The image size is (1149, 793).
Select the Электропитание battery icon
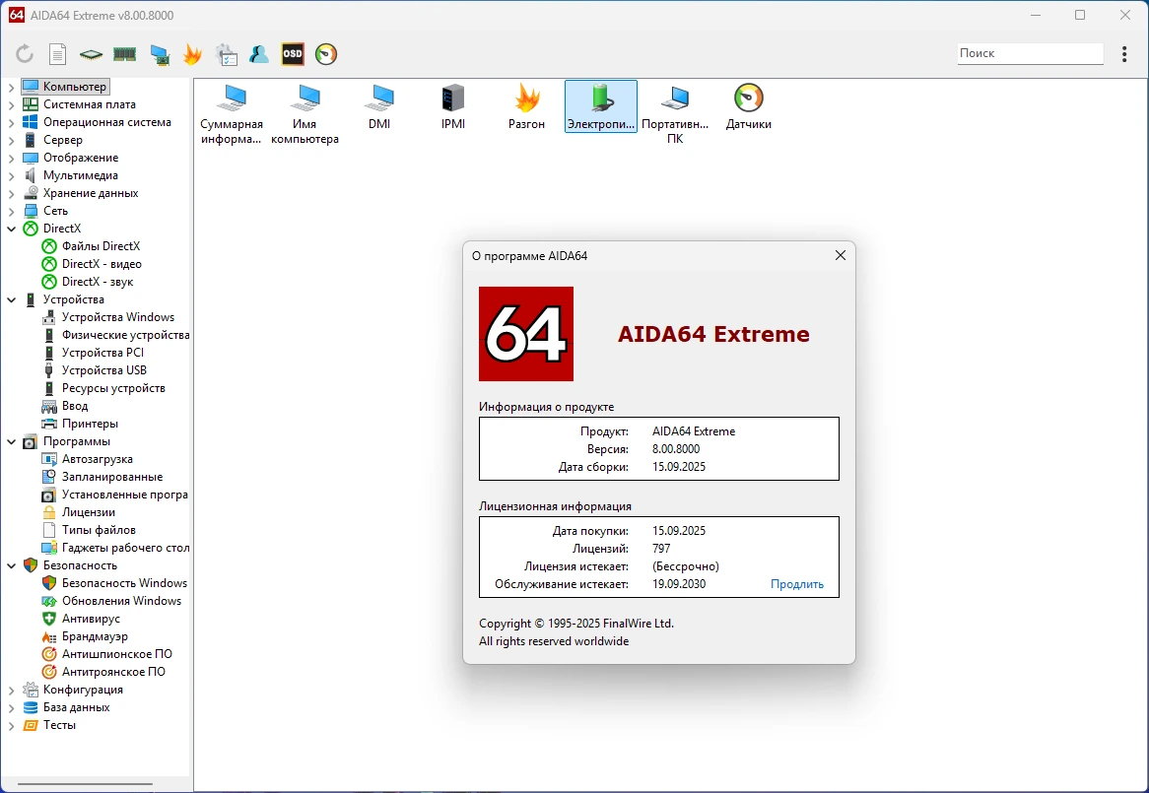pyautogui.click(x=601, y=107)
